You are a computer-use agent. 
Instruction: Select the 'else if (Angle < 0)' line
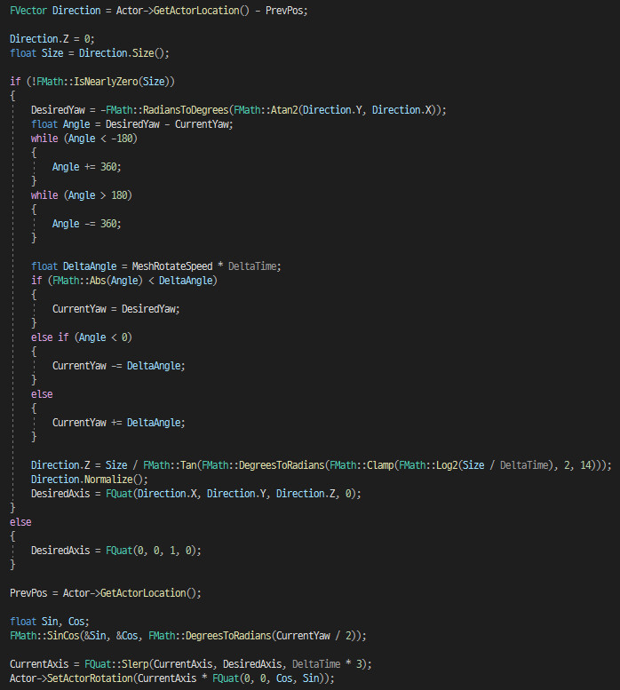(82, 337)
